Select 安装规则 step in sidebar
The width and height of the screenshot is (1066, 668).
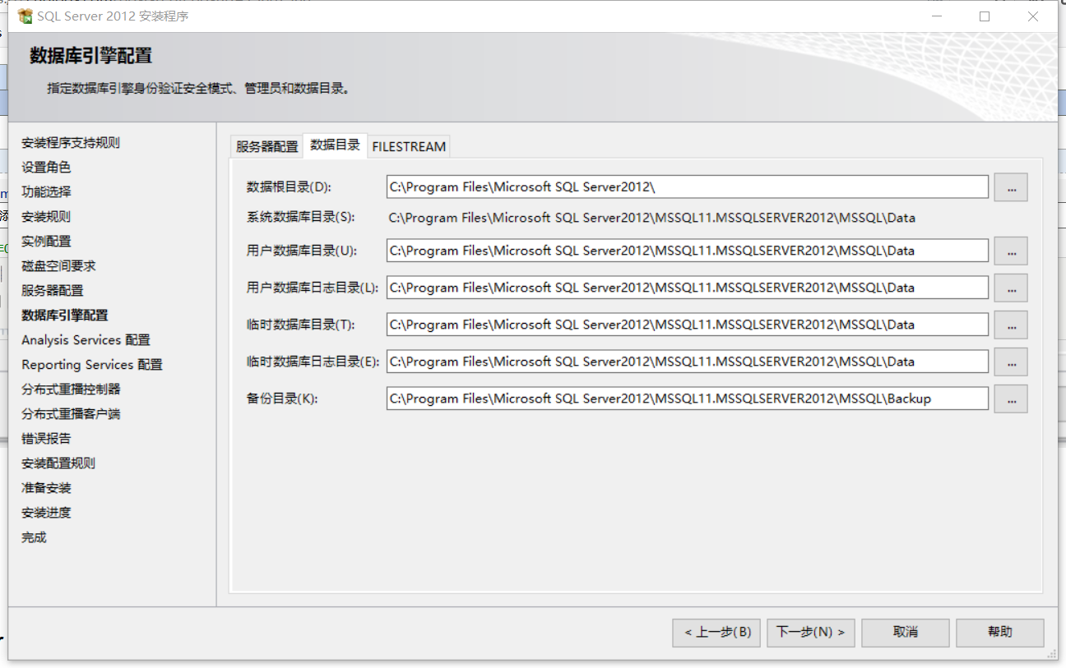[x=46, y=217]
